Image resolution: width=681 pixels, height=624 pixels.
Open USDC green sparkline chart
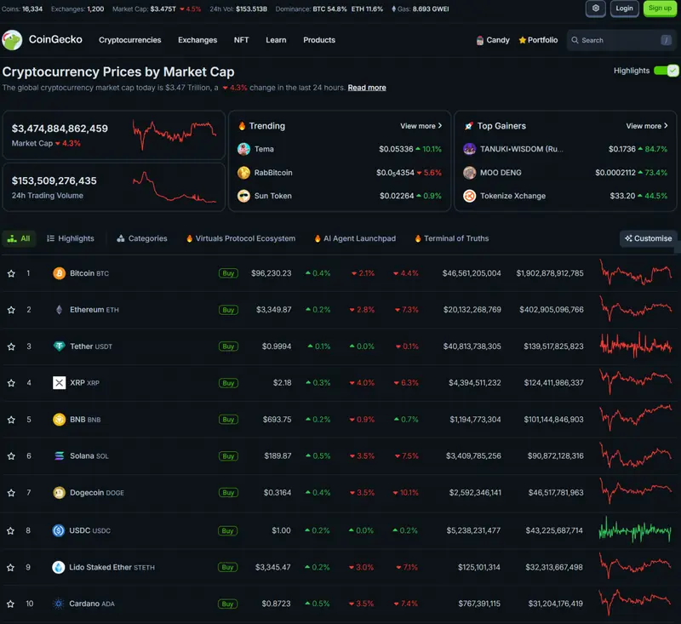(x=635, y=530)
